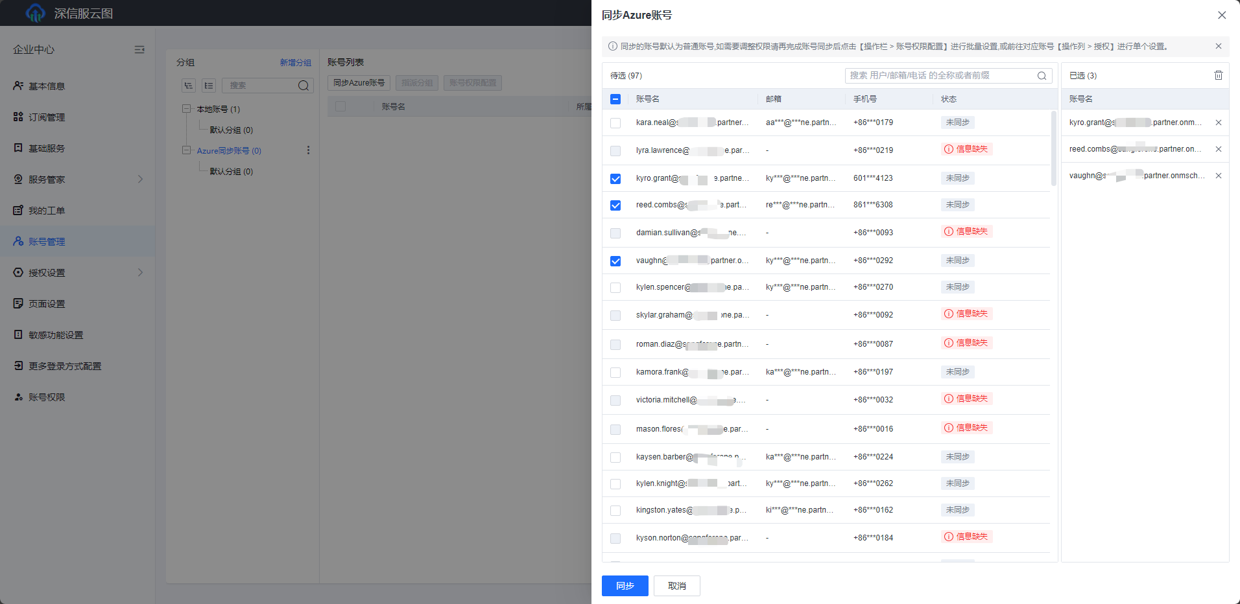Open 订阅管理 in the sidebar
This screenshot has height=604, width=1240.
pyautogui.click(x=47, y=117)
